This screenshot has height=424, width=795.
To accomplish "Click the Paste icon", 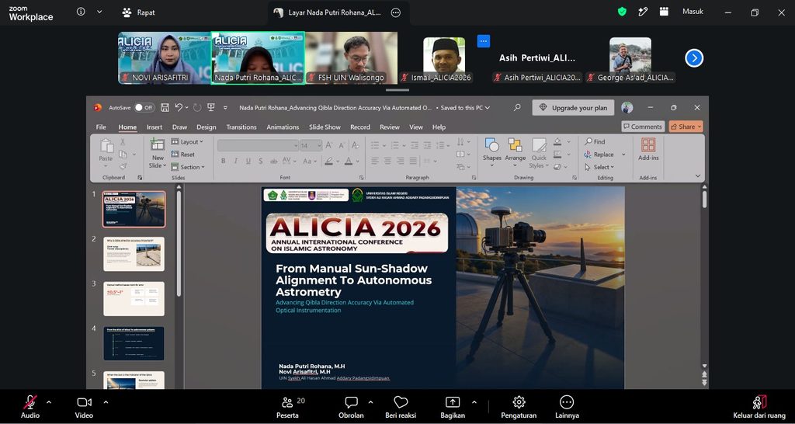I will pos(106,145).
